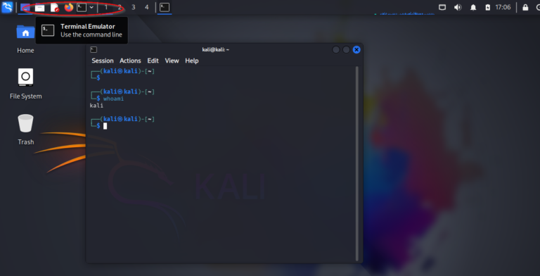This screenshot has width=540, height=276.
Task: Minimize the terminal window
Action: click(x=336, y=50)
